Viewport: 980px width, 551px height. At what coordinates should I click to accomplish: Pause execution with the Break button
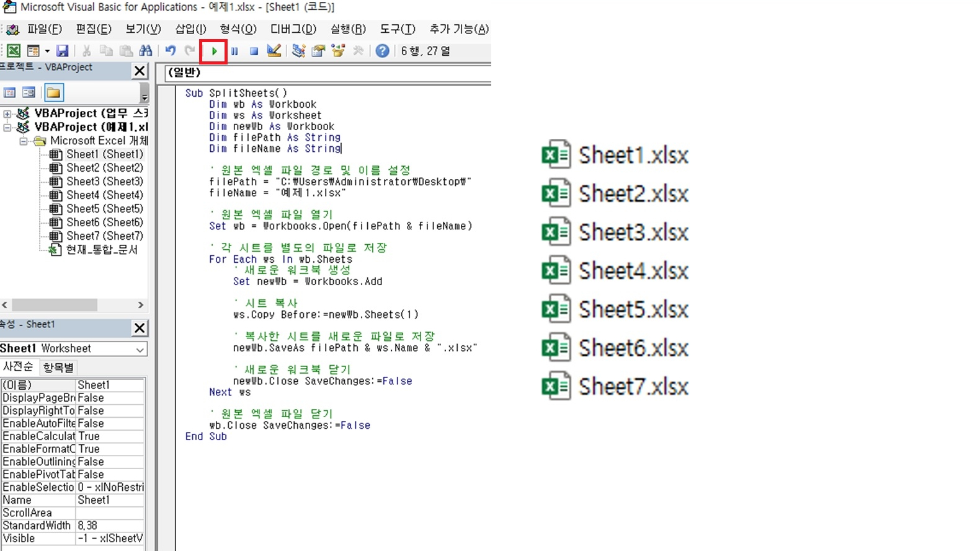pos(234,51)
